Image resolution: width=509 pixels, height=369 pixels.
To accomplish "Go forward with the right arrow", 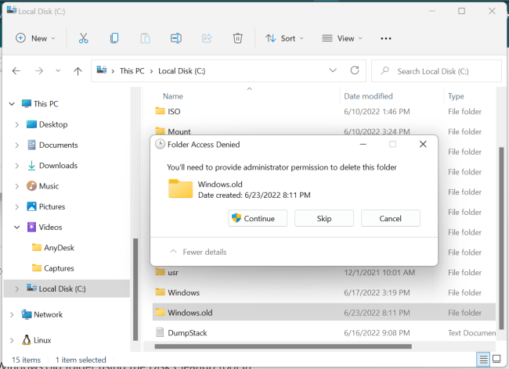I will point(39,71).
